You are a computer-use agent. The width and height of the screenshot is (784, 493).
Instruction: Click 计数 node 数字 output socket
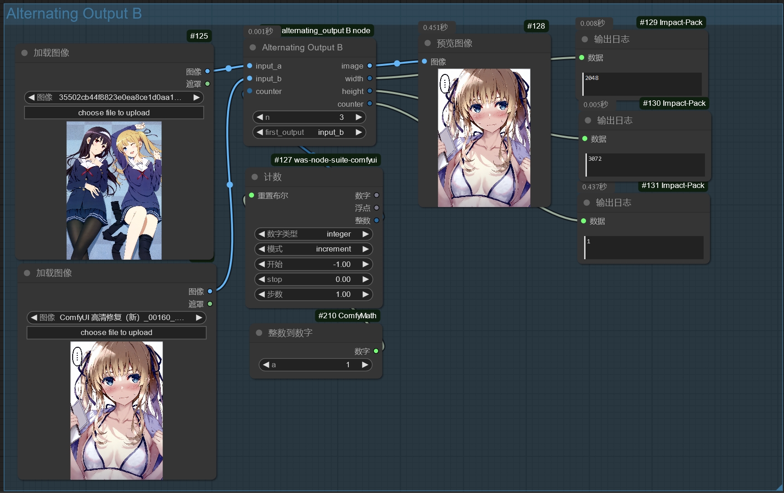(377, 195)
